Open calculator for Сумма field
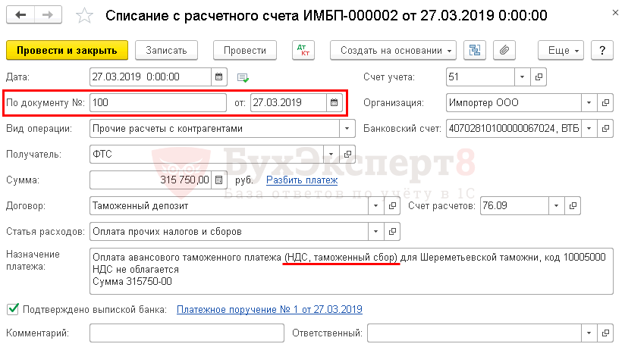The width and height of the screenshot is (625, 347). point(218,180)
